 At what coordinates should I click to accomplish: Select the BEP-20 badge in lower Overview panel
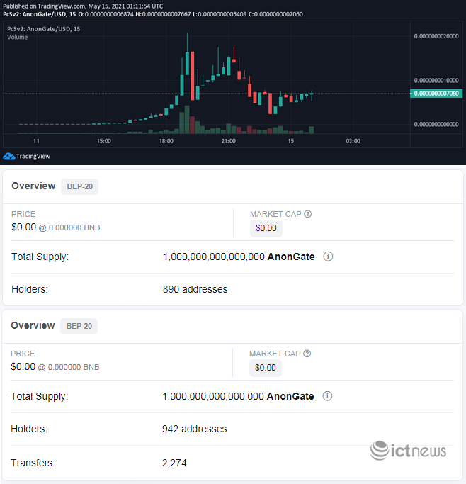point(79,326)
